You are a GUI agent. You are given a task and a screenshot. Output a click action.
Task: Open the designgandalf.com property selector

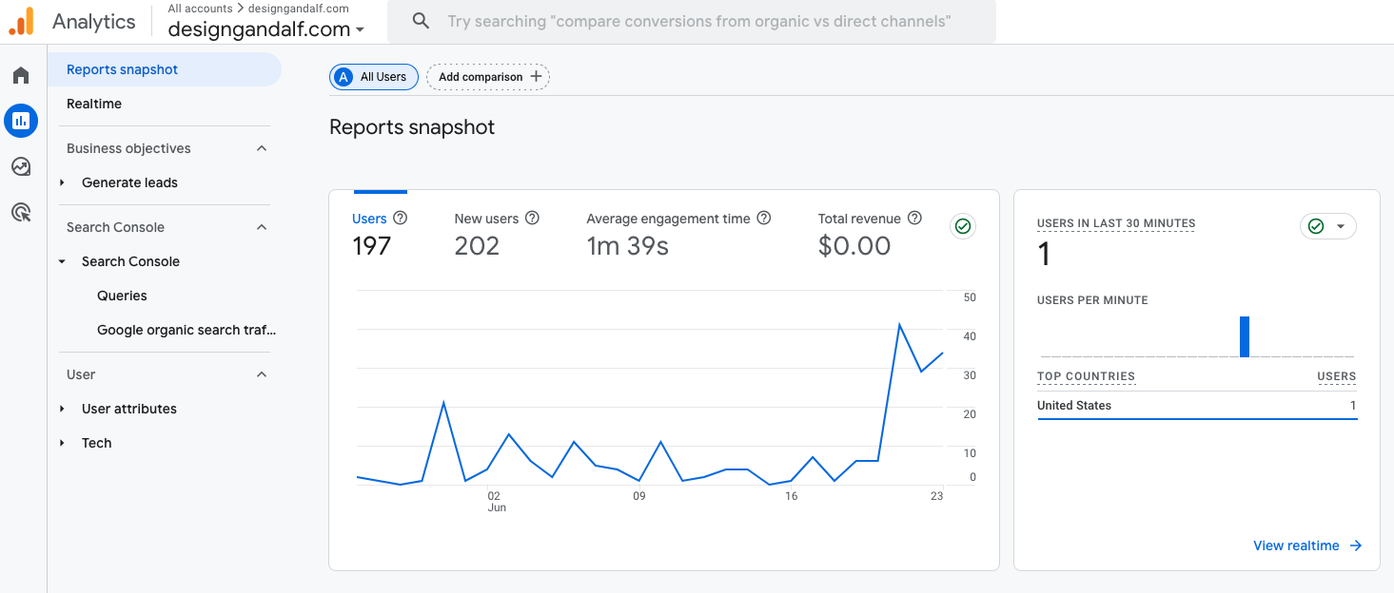[x=265, y=29]
